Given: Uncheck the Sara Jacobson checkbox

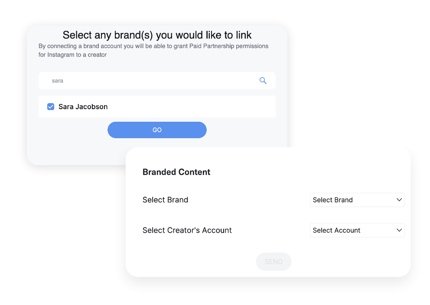Looking at the screenshot, I should (51, 107).
